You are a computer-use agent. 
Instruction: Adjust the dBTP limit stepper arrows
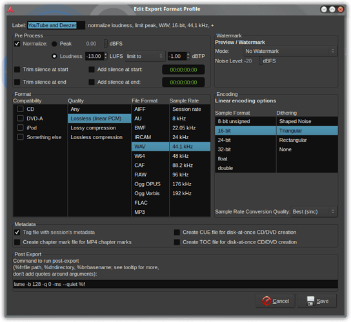(188, 56)
